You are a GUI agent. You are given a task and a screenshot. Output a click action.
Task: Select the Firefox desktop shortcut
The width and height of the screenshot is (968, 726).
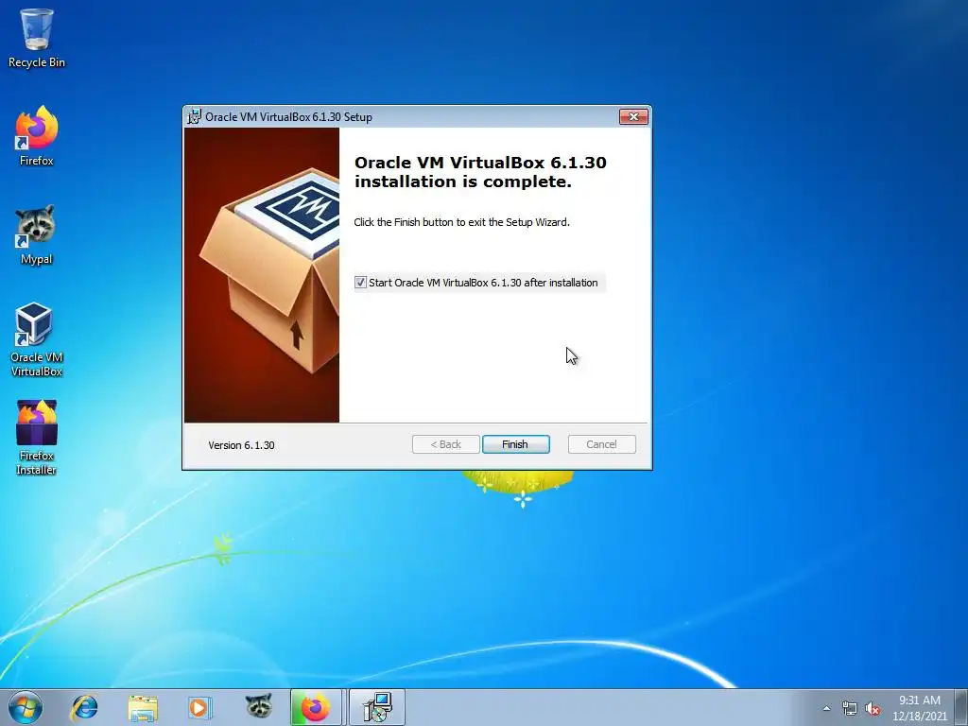pos(37,136)
